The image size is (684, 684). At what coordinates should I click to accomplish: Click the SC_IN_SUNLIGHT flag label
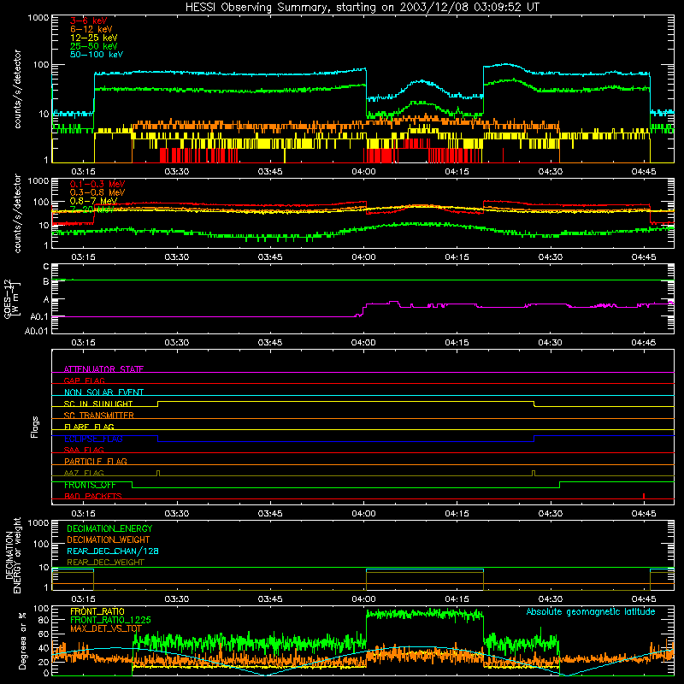(98, 404)
